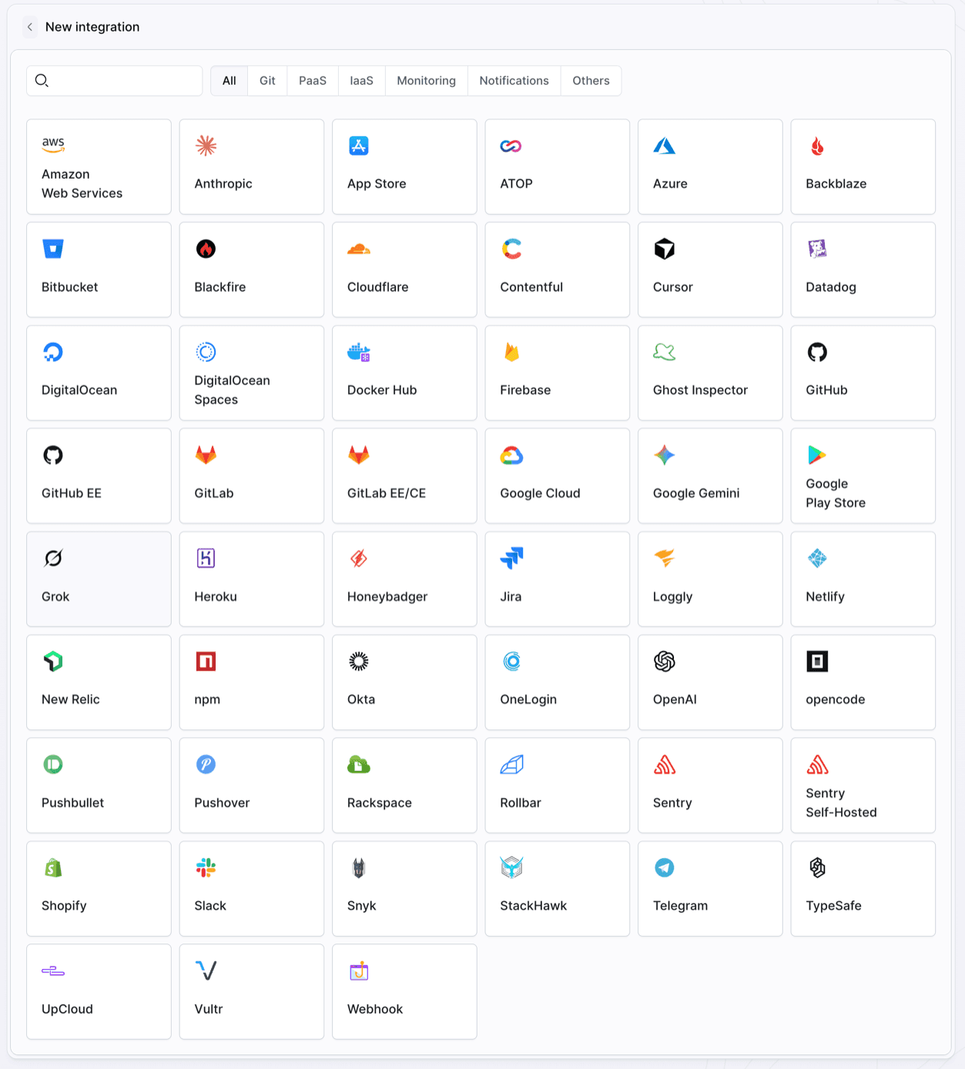Choose the GitLab EE/CE integration card

[x=404, y=476]
